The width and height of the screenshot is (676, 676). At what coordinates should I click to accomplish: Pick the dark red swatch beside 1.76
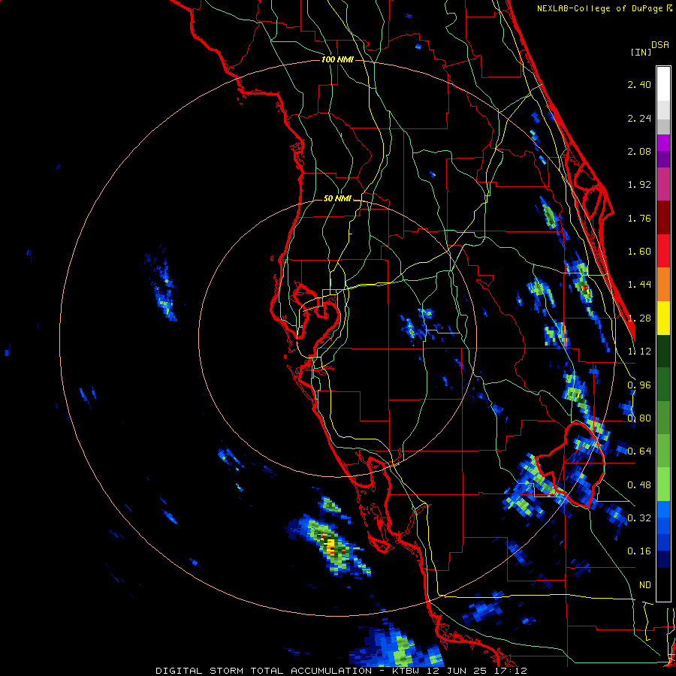(x=663, y=218)
